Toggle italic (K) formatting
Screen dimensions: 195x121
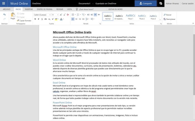(38, 19)
